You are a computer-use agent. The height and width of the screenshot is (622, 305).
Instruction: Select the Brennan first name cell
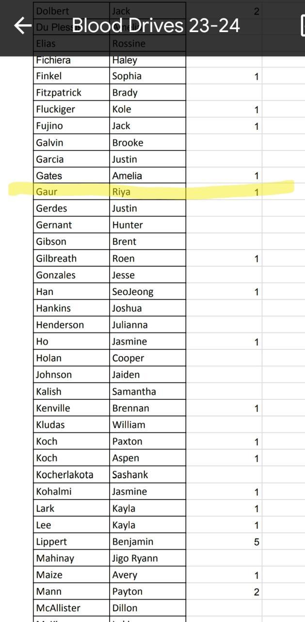[147, 408]
